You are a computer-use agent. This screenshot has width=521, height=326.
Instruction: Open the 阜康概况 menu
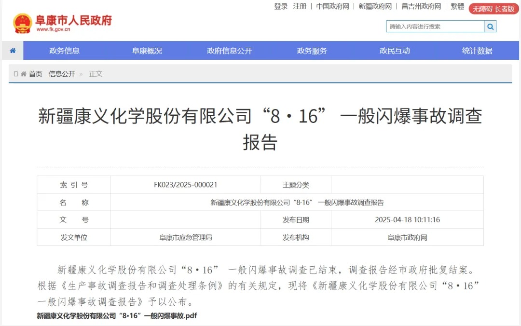click(x=147, y=51)
